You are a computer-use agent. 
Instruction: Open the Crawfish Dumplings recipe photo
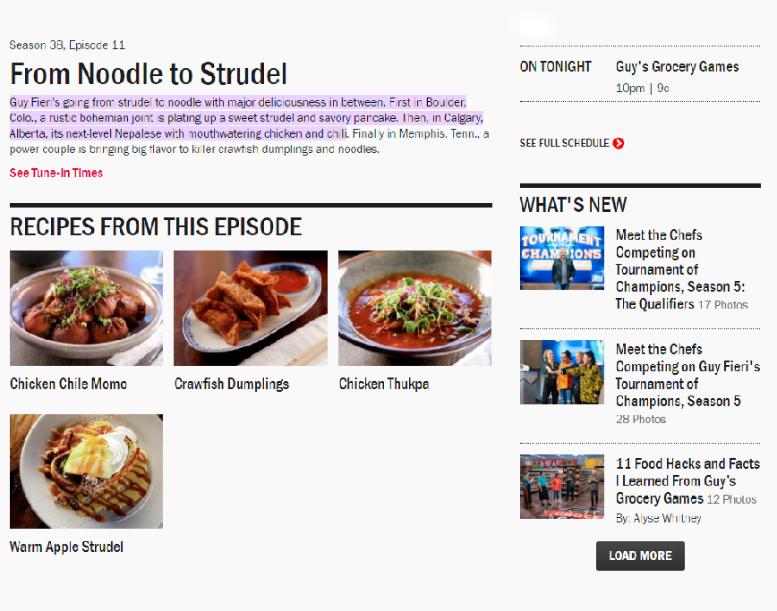click(x=251, y=308)
